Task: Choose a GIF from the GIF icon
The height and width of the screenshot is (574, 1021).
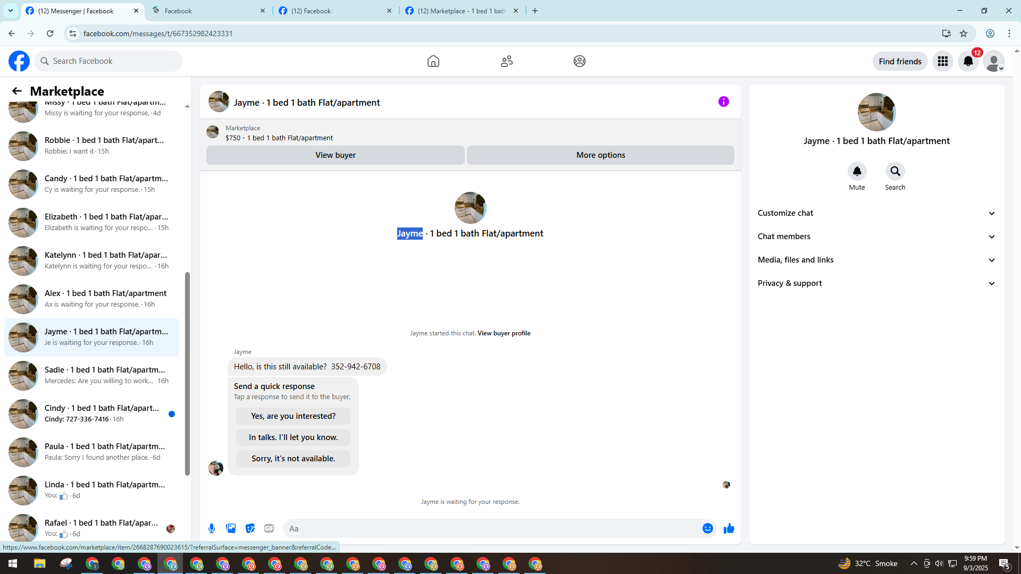Action: coord(269,528)
